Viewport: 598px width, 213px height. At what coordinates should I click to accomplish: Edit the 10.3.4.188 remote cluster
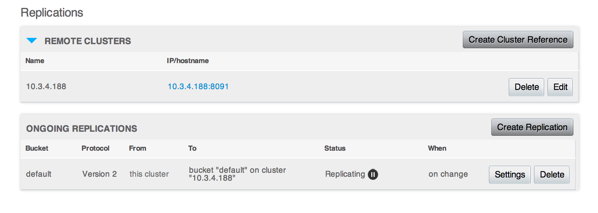pos(560,87)
